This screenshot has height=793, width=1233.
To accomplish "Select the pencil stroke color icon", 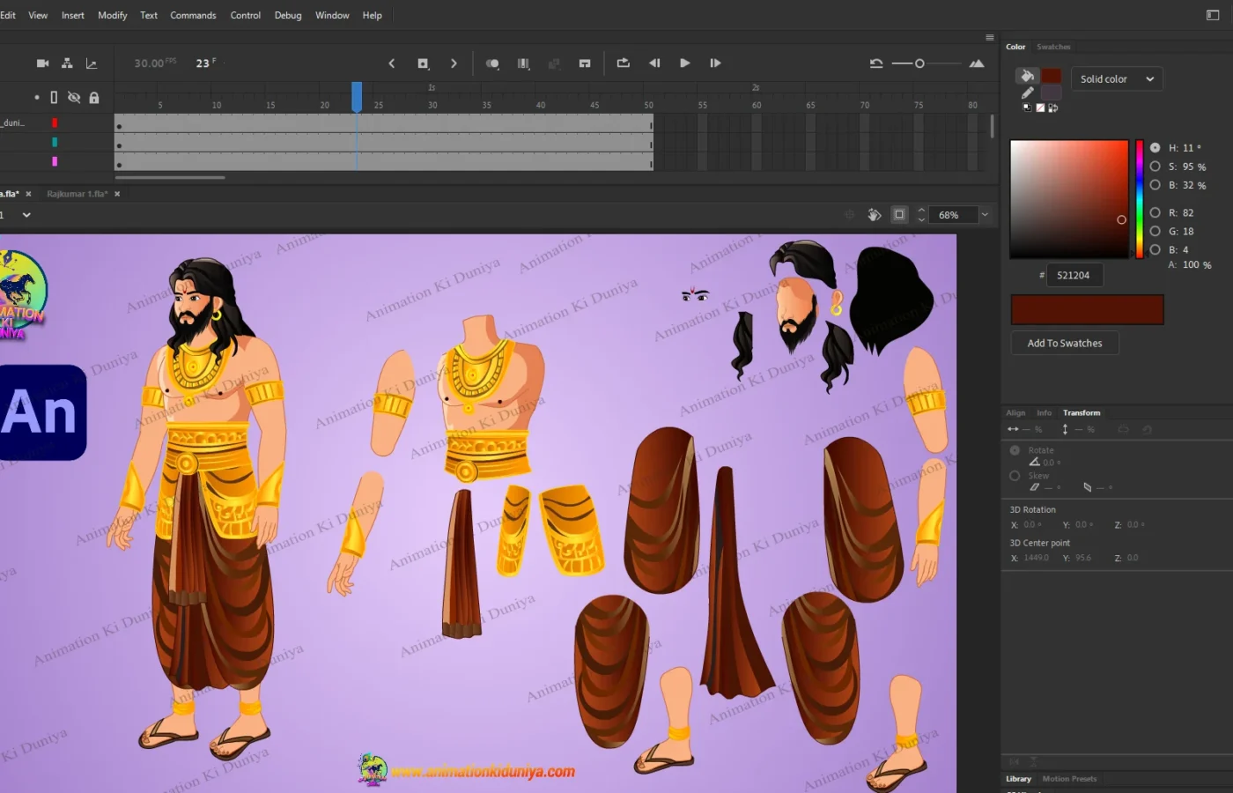I will [1027, 93].
